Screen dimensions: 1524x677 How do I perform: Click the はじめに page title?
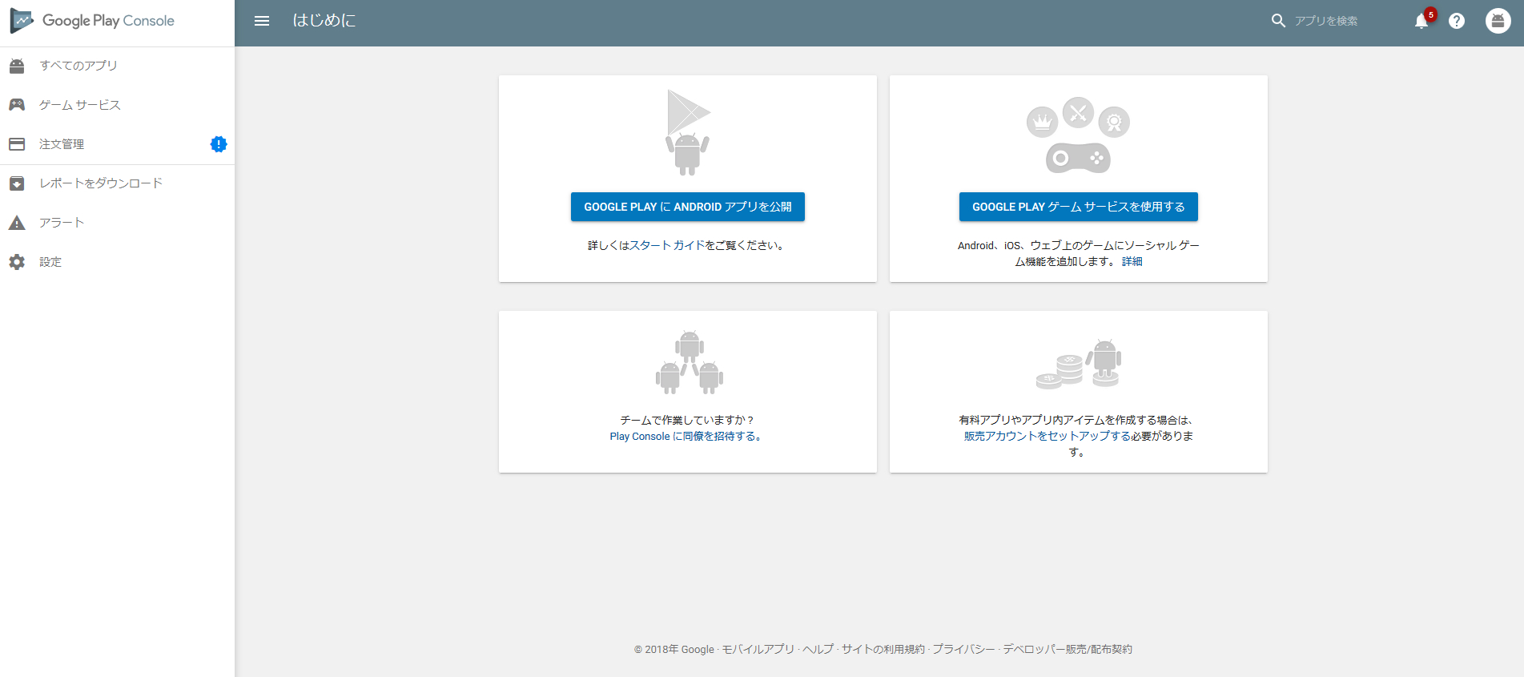(324, 21)
